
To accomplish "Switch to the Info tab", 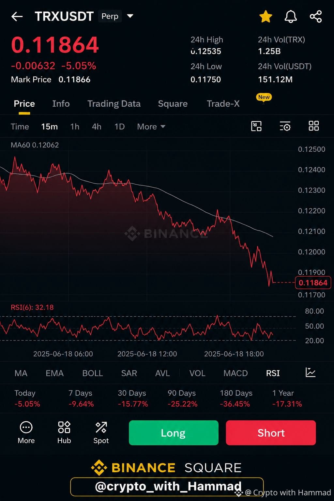I will pos(61,104).
